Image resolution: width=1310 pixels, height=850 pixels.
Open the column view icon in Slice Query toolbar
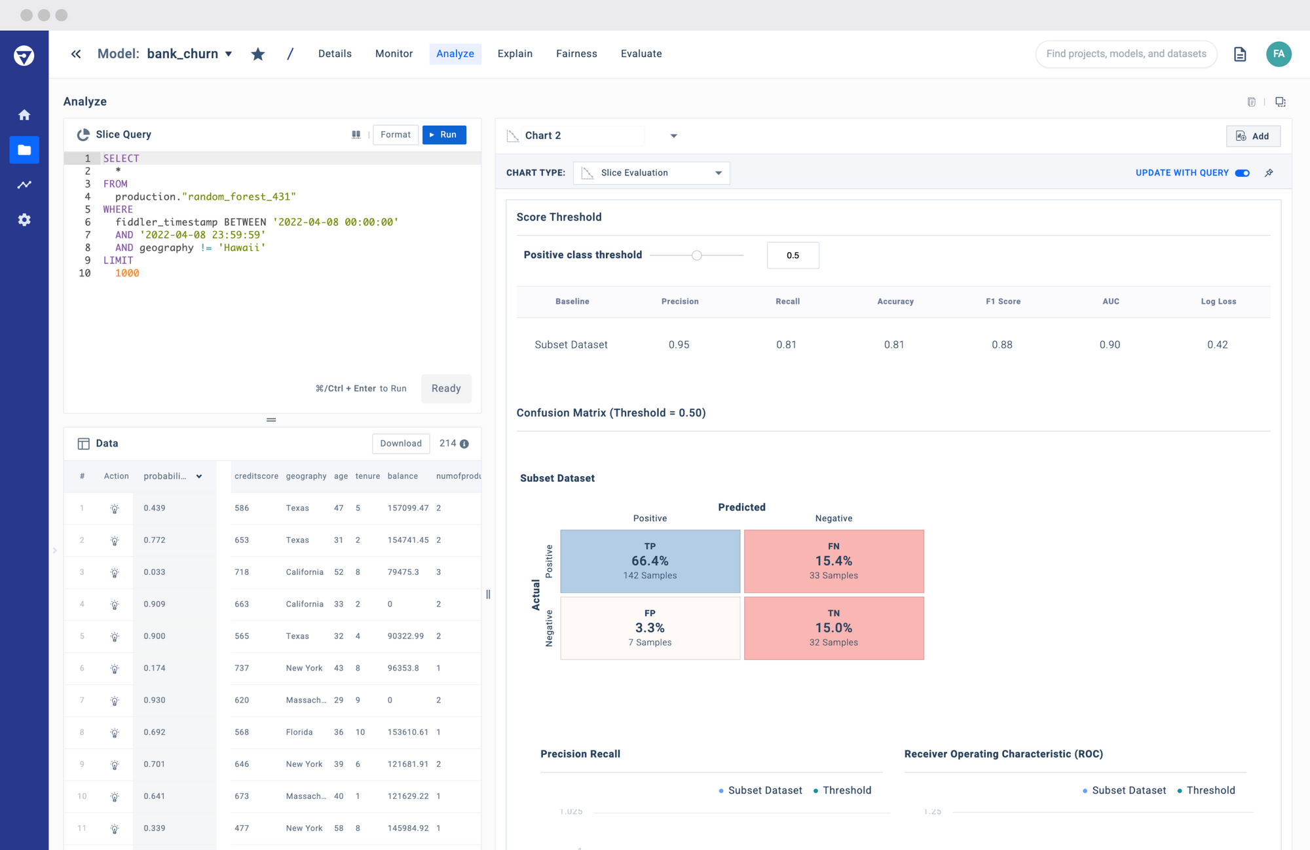coord(356,134)
